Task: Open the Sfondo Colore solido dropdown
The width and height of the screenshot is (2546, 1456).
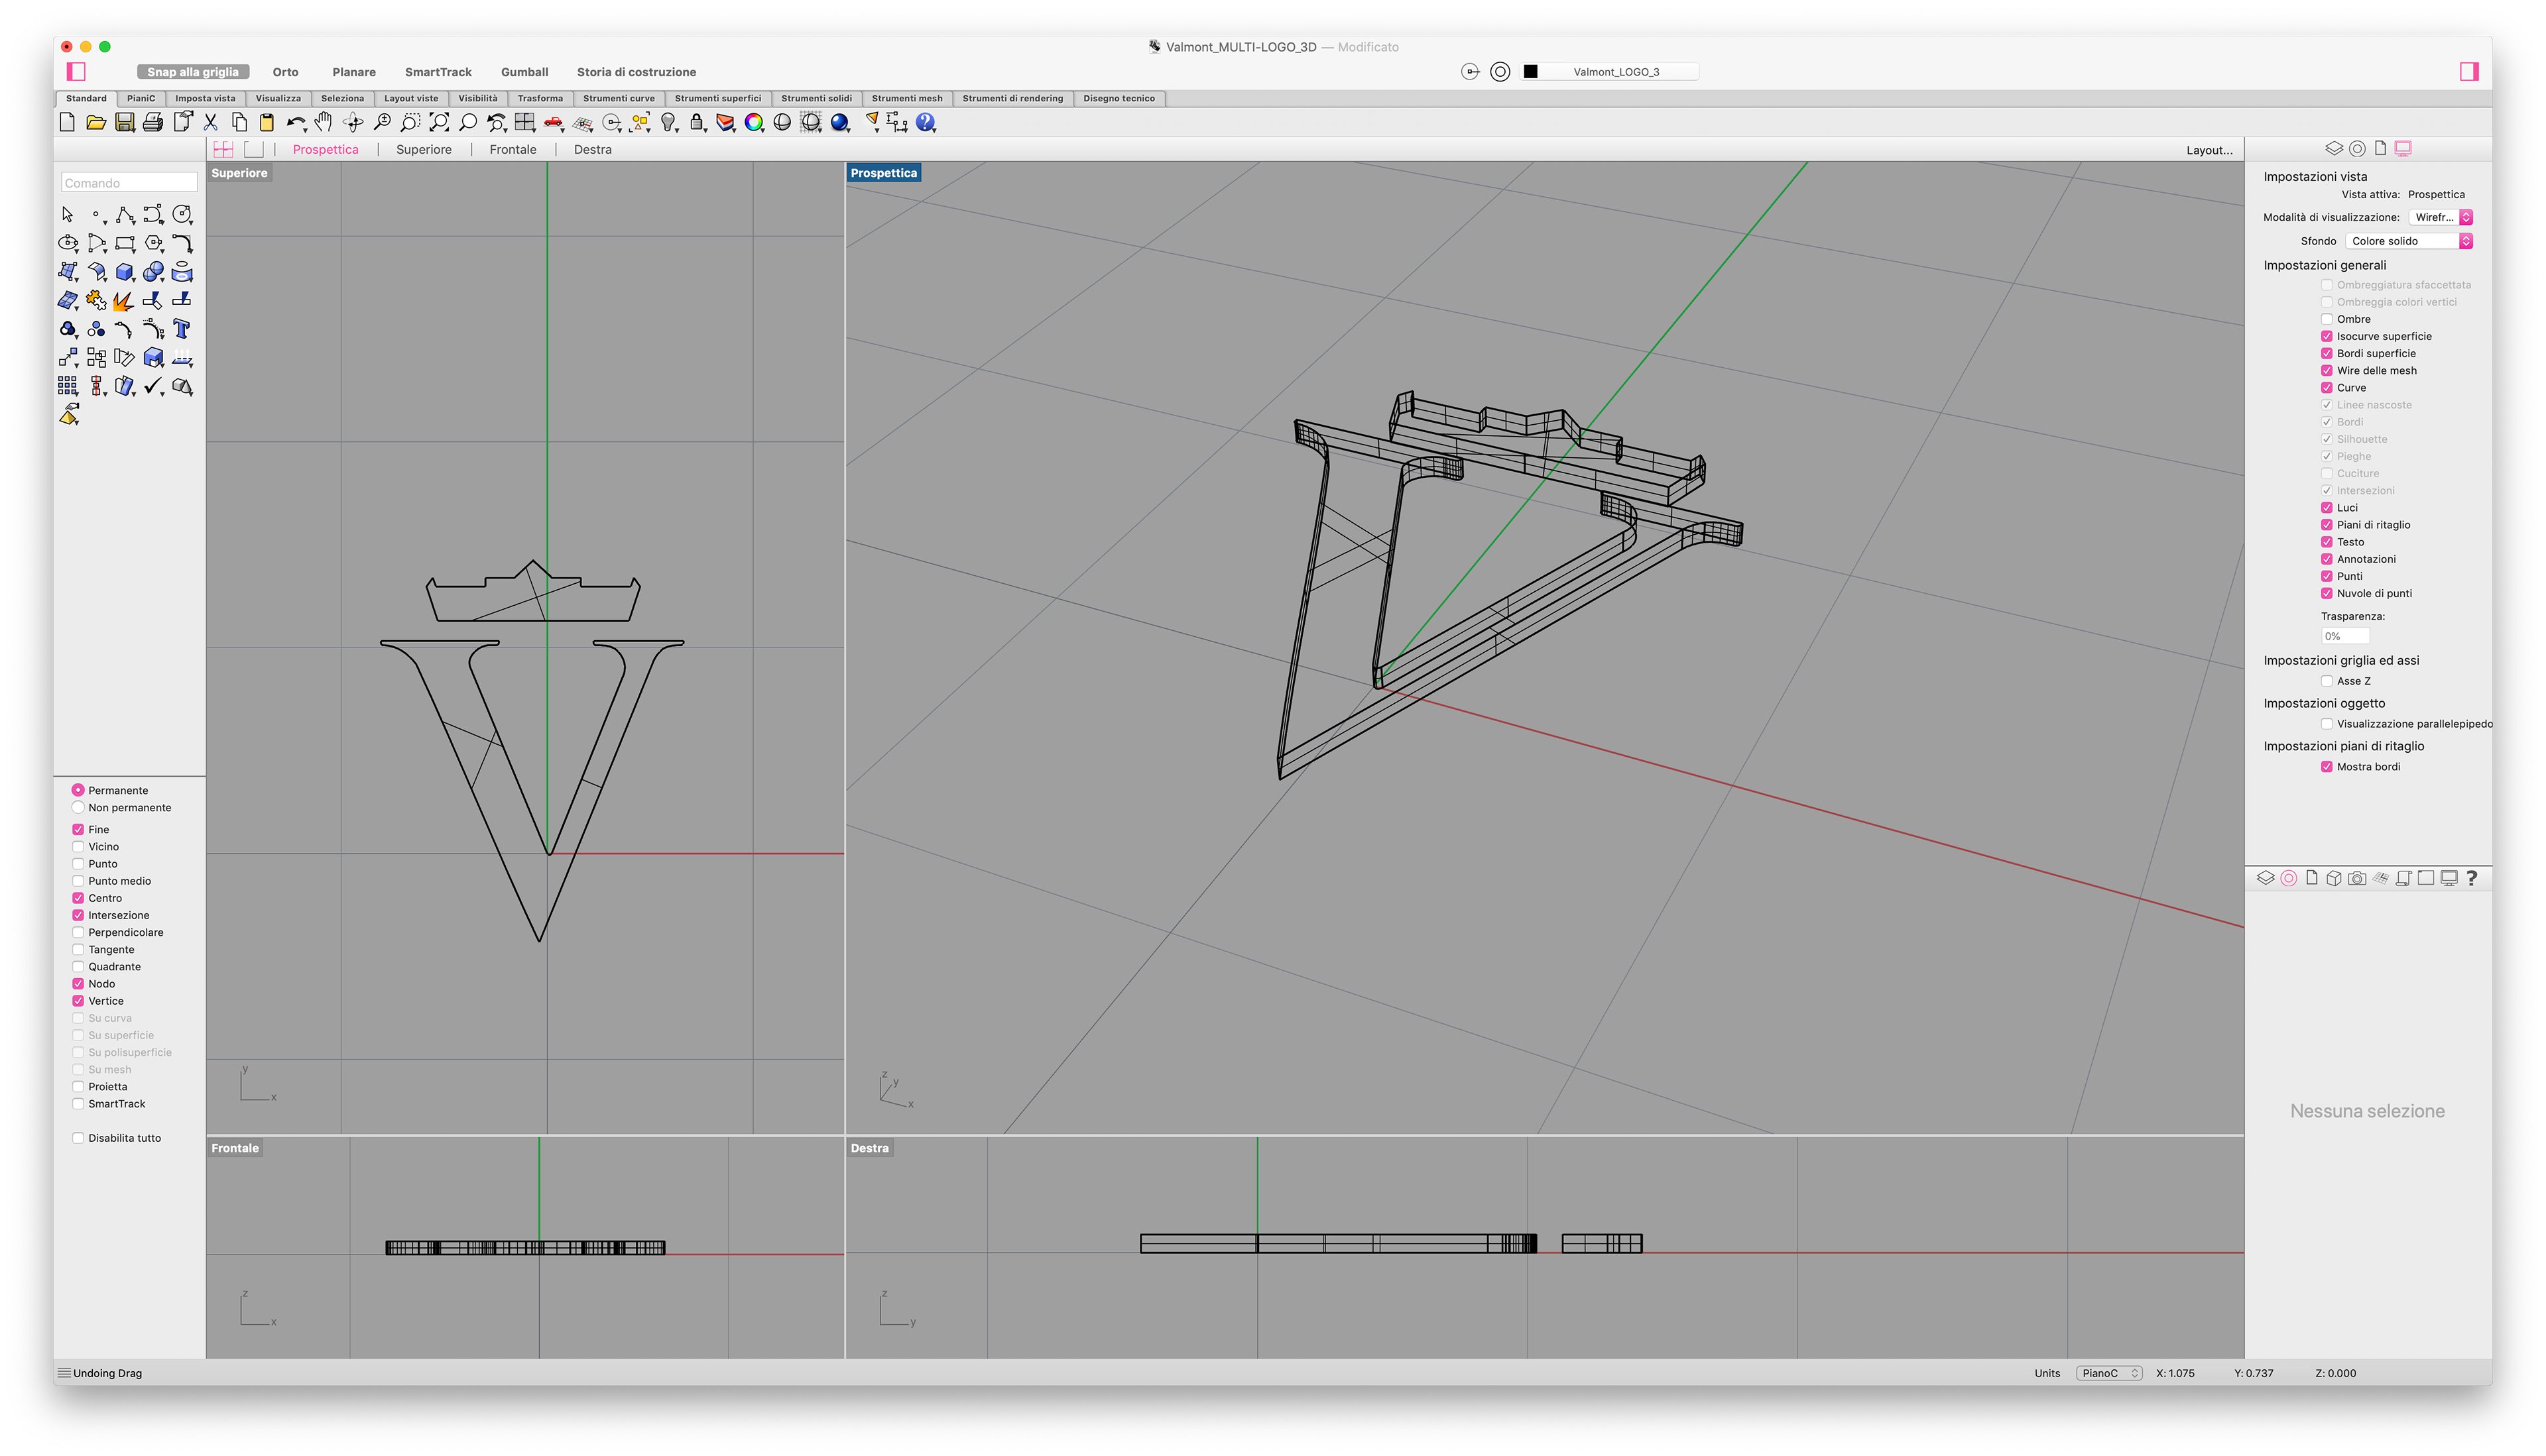Action: [2408, 241]
